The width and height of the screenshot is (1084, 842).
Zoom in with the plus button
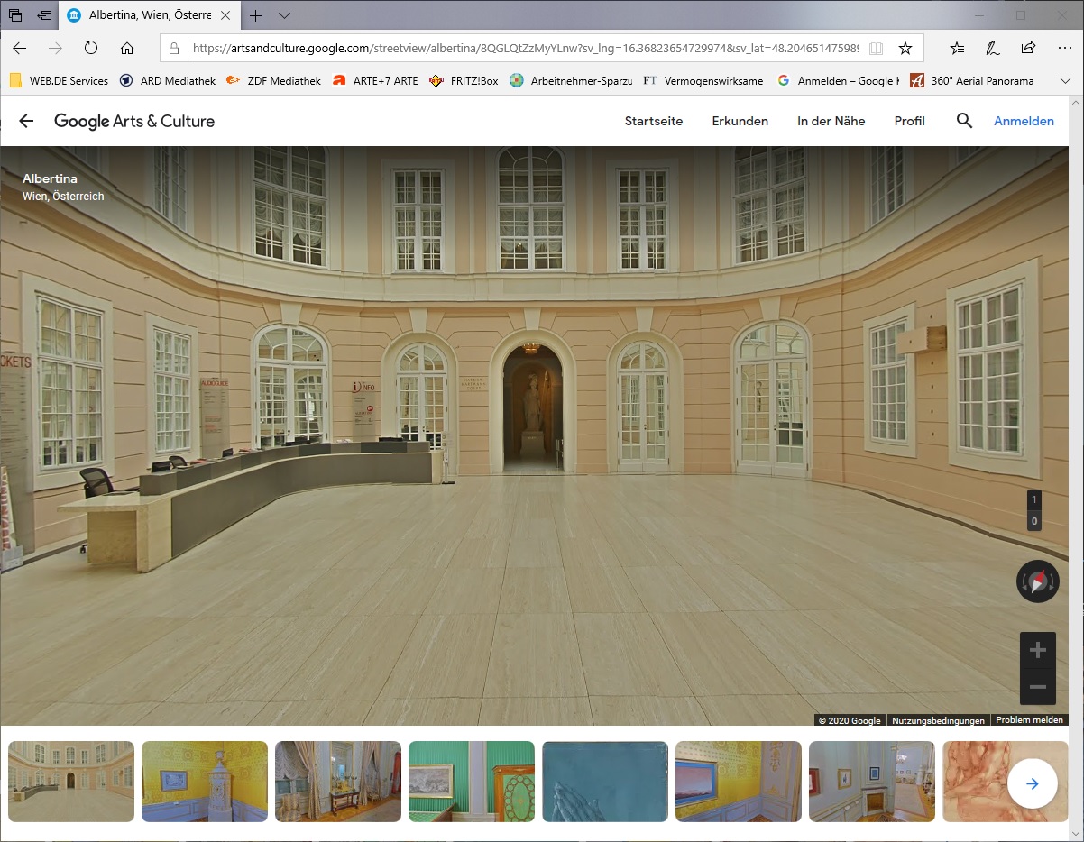[1037, 650]
